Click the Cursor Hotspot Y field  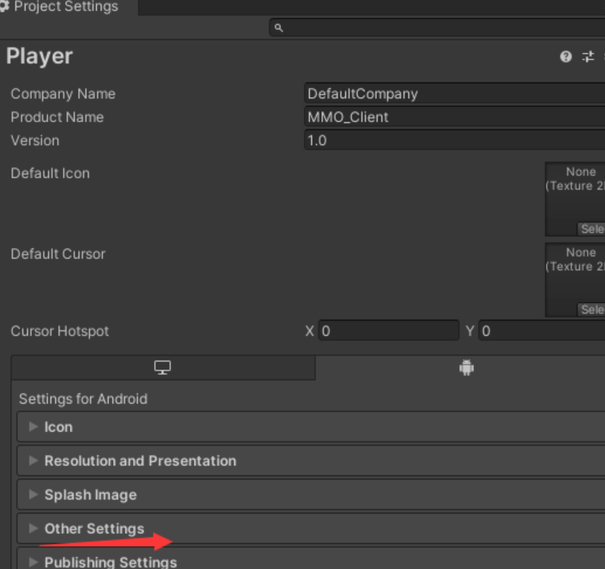542,330
